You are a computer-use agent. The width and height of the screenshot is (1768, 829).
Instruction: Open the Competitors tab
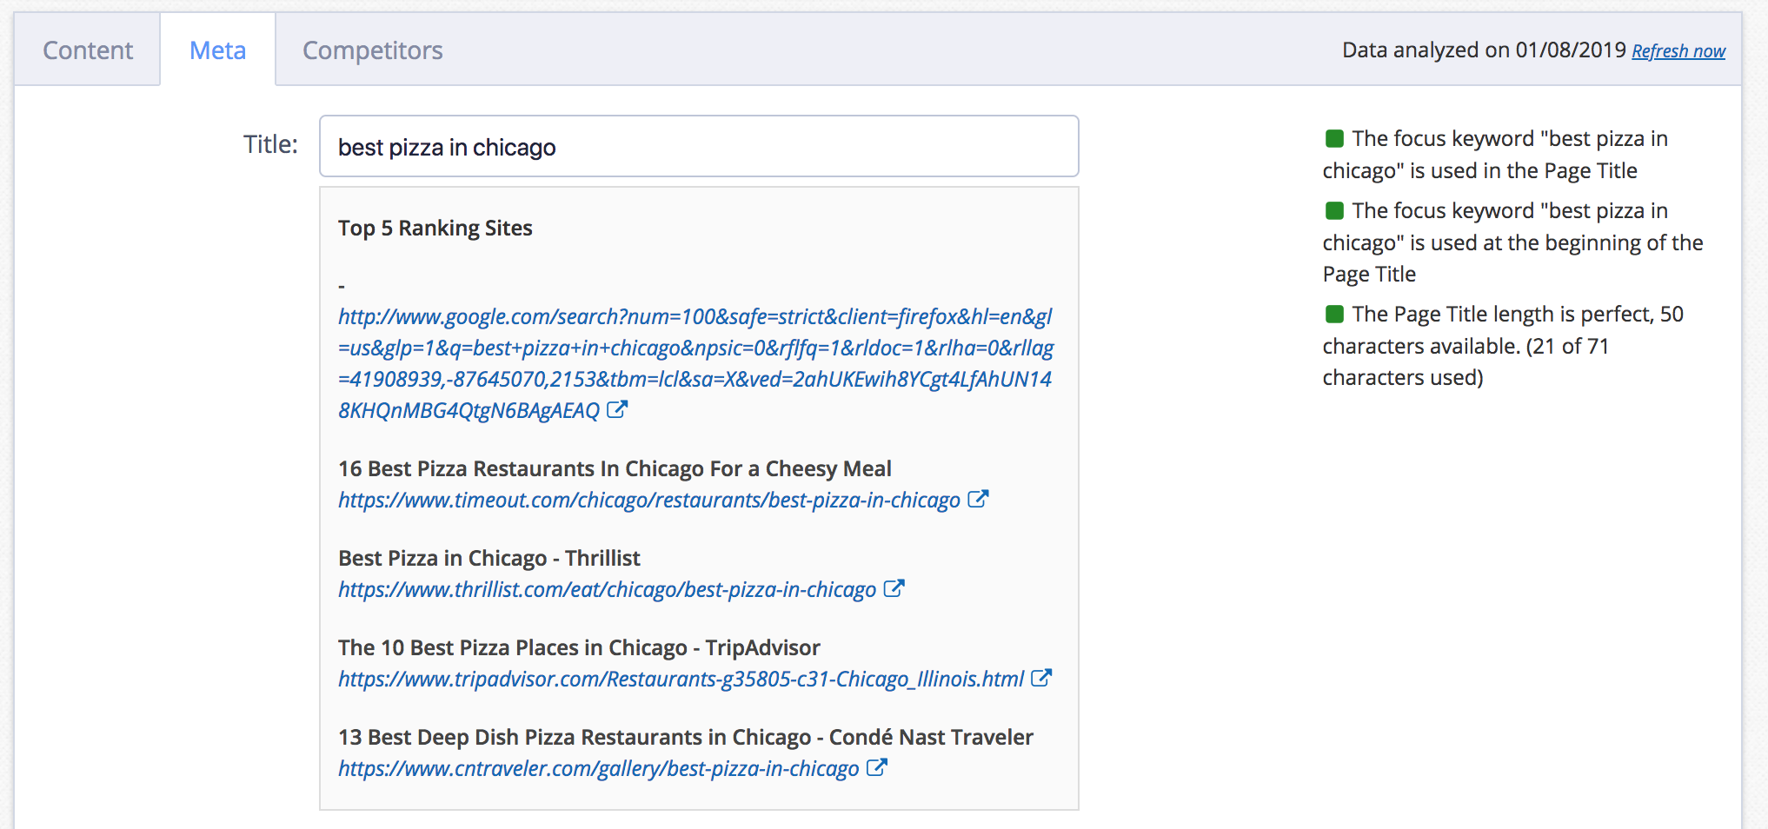373,50
